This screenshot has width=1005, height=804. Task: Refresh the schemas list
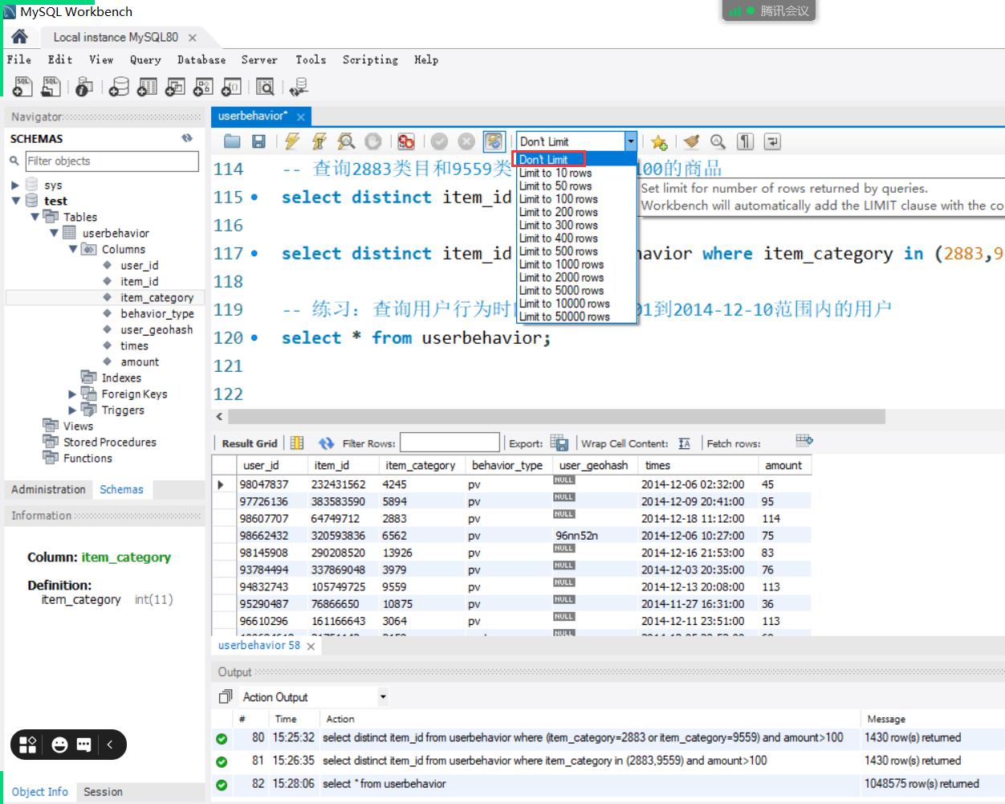[187, 138]
